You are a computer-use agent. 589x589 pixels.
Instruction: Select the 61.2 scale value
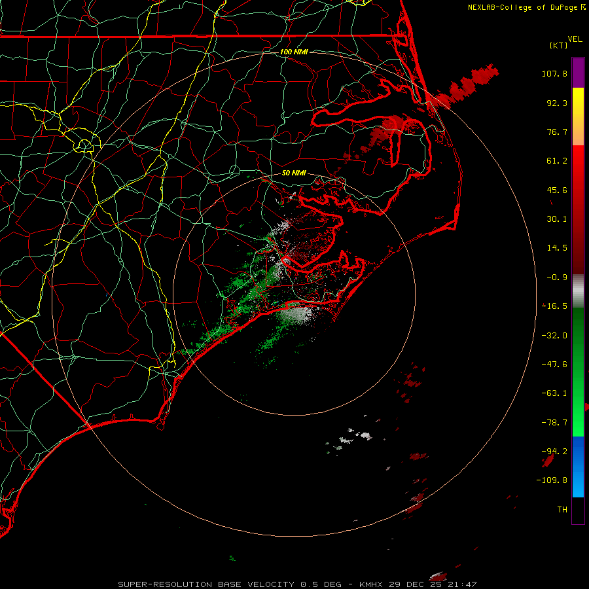pyautogui.click(x=557, y=161)
